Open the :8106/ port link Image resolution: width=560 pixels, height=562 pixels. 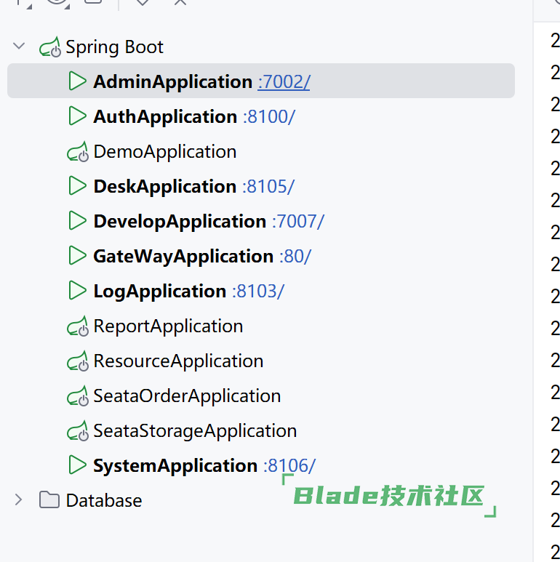click(x=289, y=465)
